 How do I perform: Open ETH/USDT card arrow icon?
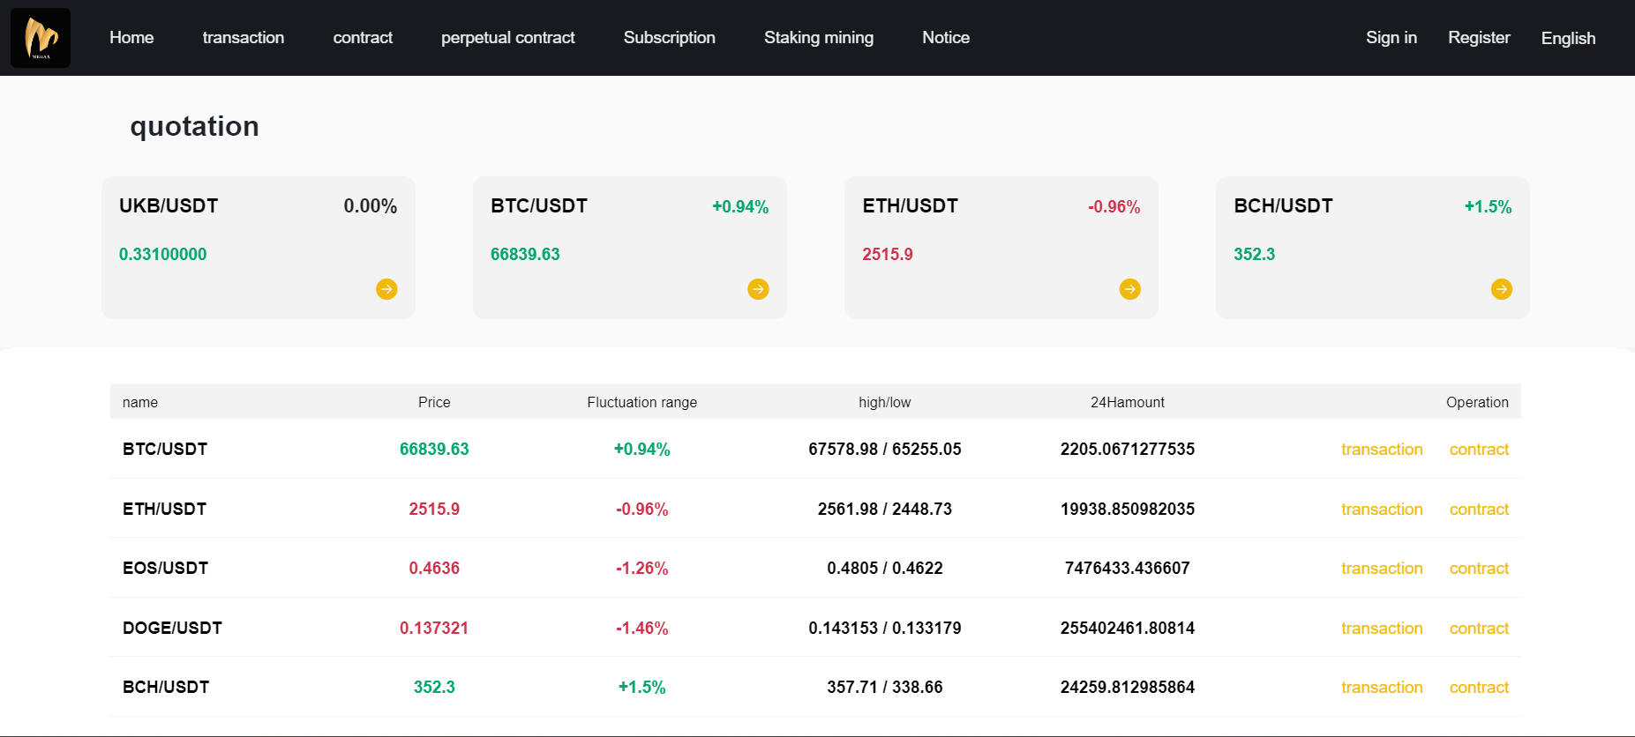(x=1129, y=289)
